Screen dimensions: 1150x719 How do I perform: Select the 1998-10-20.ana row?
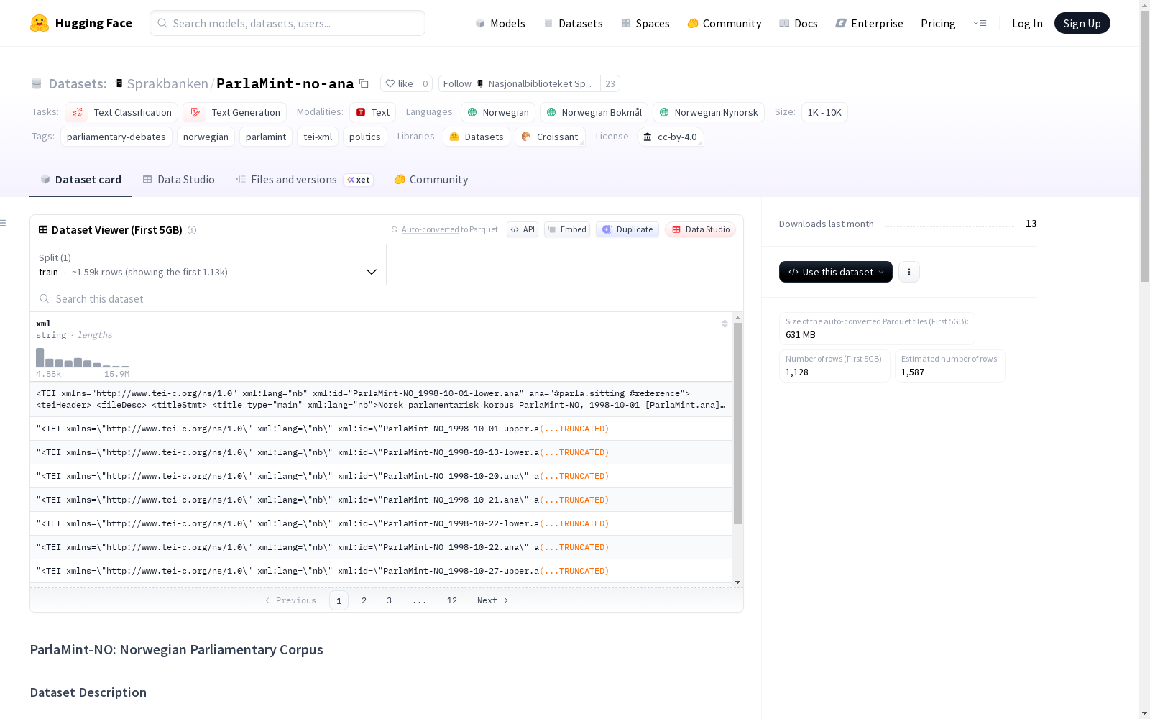tap(381, 476)
